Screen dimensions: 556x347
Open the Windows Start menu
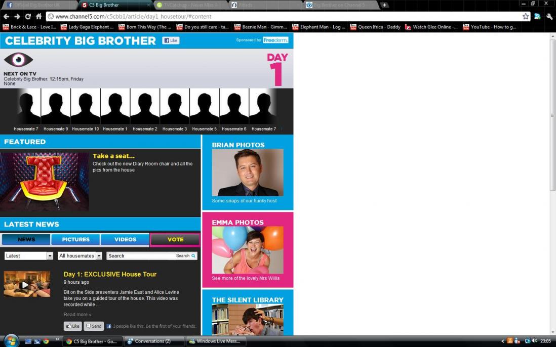[x=10, y=341]
